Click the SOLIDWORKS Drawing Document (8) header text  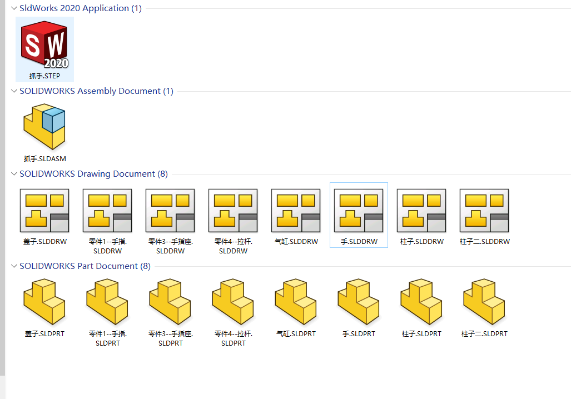pyautogui.click(x=93, y=173)
